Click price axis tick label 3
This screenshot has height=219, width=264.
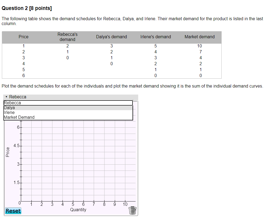[18, 164]
